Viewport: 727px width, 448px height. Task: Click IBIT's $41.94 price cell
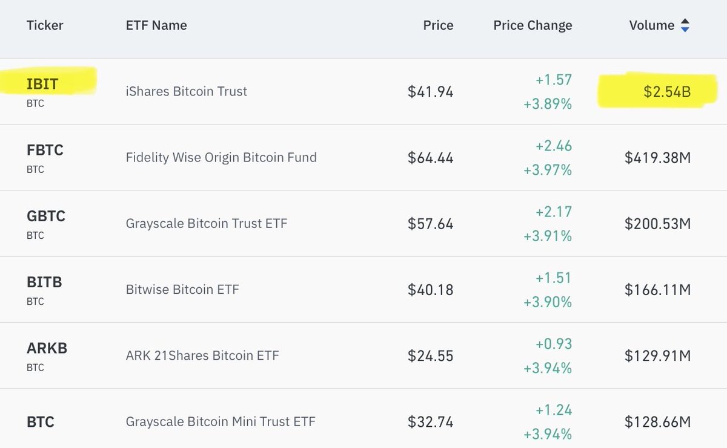pyautogui.click(x=430, y=92)
